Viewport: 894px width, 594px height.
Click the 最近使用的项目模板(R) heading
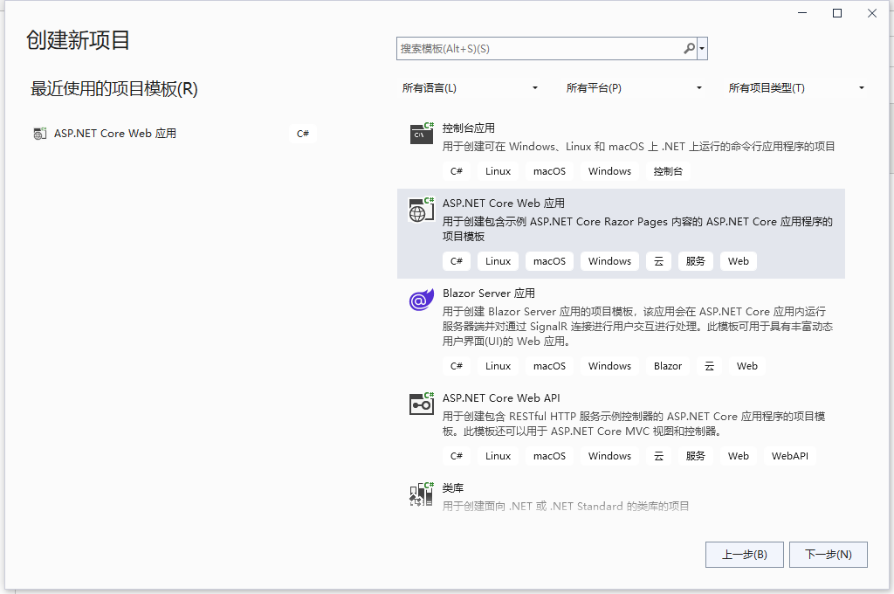point(114,89)
